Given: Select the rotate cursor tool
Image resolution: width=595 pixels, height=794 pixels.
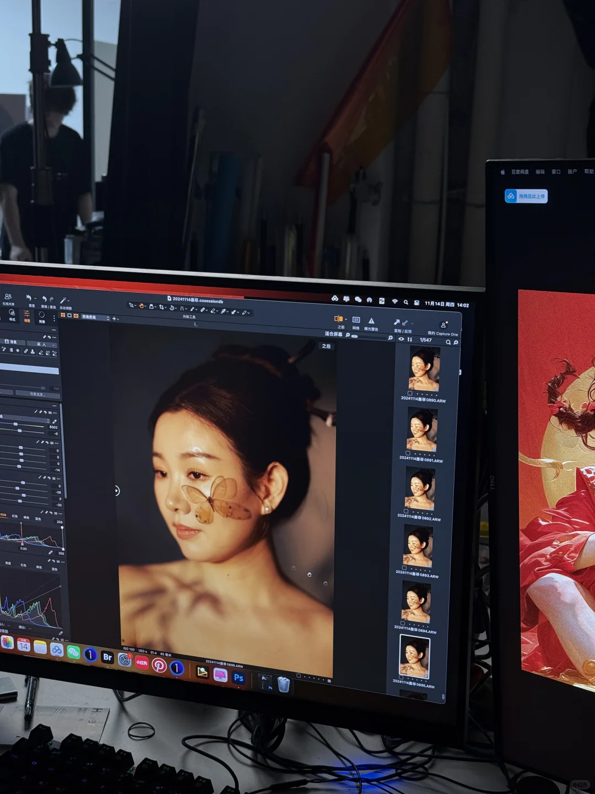Looking at the screenshot, I should 172,308.
